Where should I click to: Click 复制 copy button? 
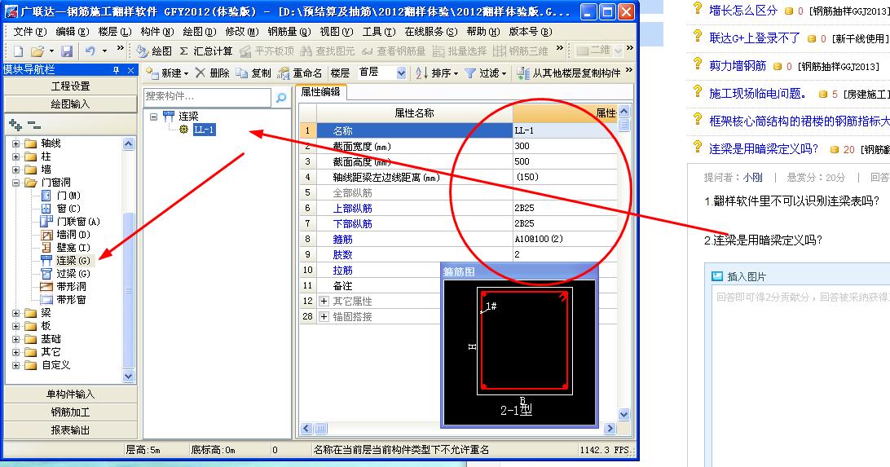coord(253,73)
